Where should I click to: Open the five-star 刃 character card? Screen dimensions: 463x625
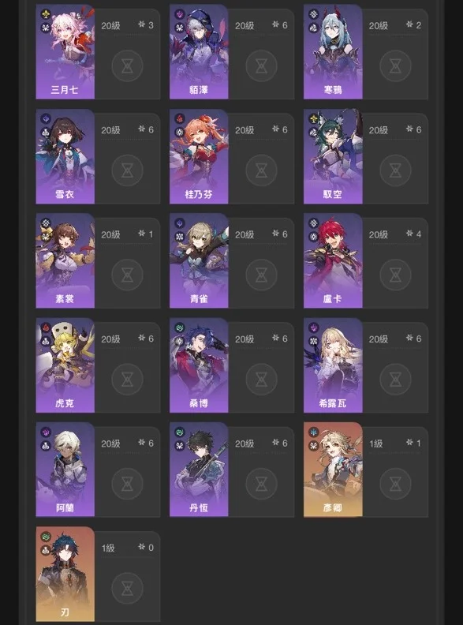click(x=65, y=574)
